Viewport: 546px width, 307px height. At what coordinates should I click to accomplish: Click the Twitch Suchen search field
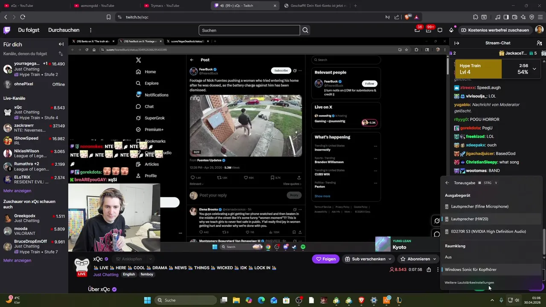[249, 30]
